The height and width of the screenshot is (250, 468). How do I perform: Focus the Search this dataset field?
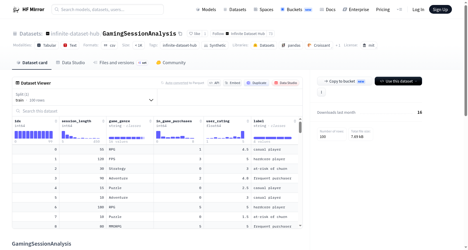coord(157,111)
